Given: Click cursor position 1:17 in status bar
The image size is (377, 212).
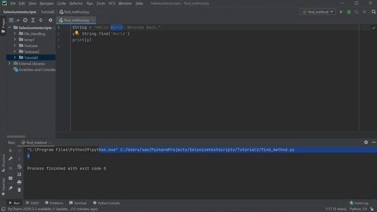Looking at the screenshot, I should pos(336,209).
